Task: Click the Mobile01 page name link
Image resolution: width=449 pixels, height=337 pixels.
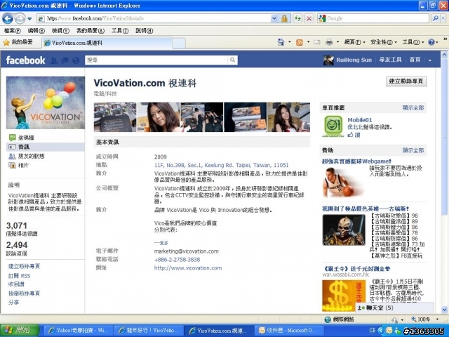Action: (359, 120)
